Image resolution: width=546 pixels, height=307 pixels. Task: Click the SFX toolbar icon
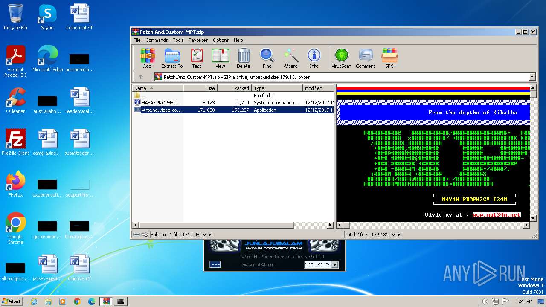tap(389, 58)
